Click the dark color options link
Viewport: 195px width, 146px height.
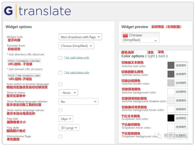click(162, 56)
